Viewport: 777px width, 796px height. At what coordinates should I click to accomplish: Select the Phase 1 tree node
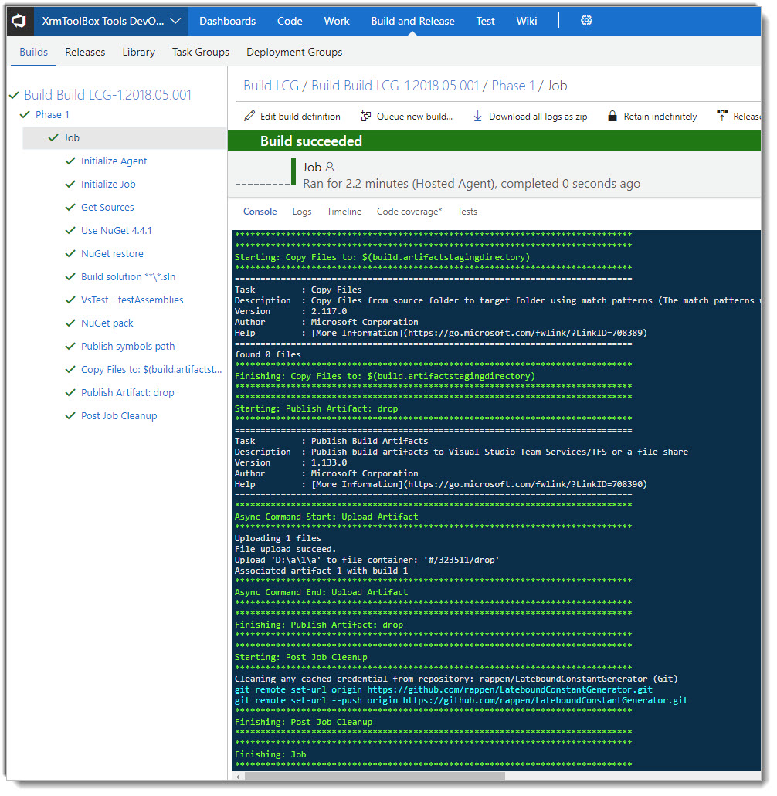click(x=53, y=115)
